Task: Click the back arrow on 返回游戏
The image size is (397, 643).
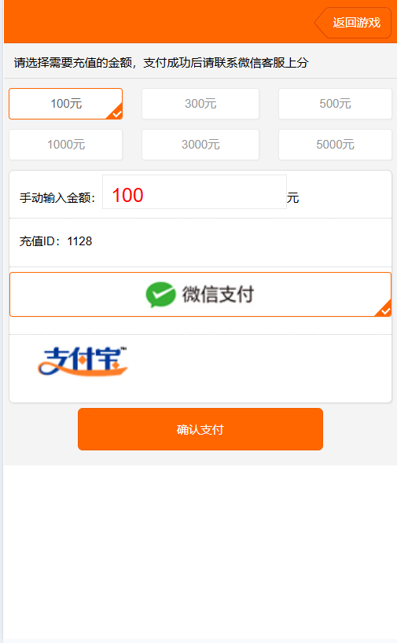Action: click(320, 23)
